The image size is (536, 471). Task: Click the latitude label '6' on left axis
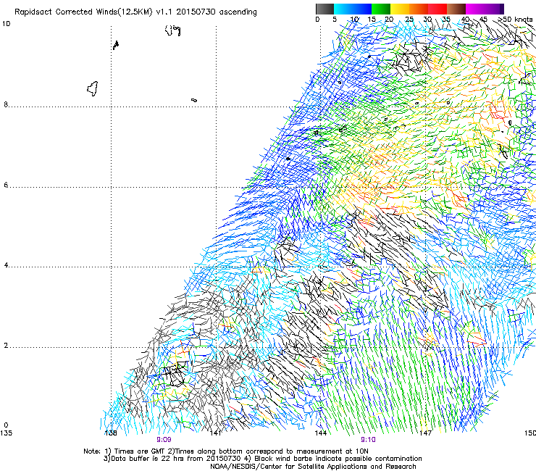tap(6, 185)
